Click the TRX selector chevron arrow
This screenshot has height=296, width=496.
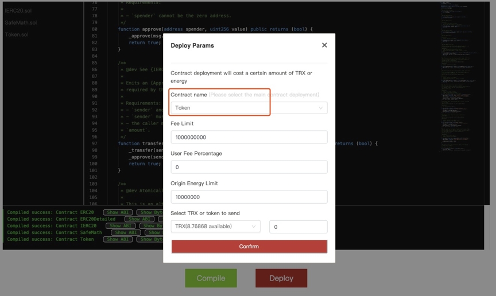click(x=254, y=227)
